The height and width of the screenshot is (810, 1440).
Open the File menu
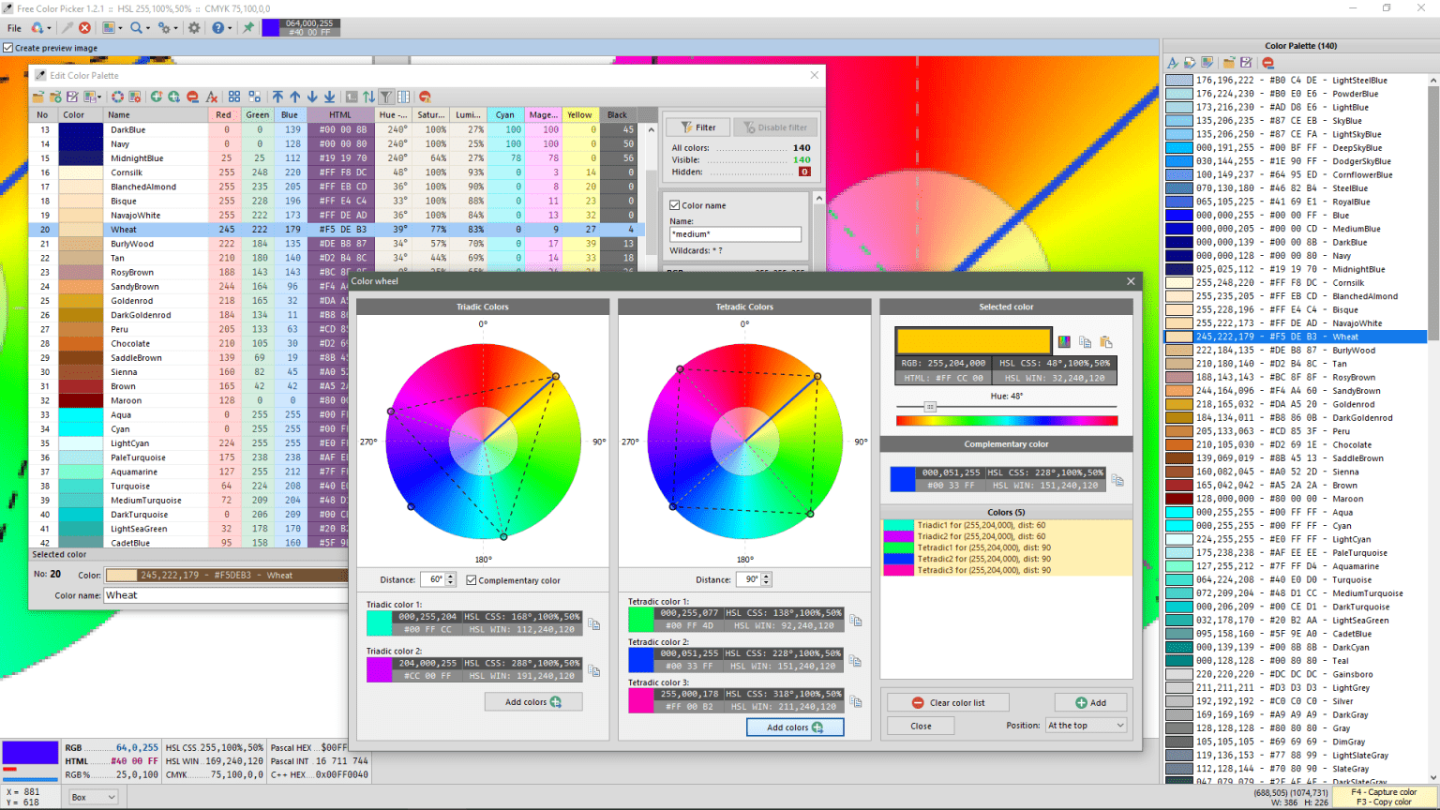[14, 28]
